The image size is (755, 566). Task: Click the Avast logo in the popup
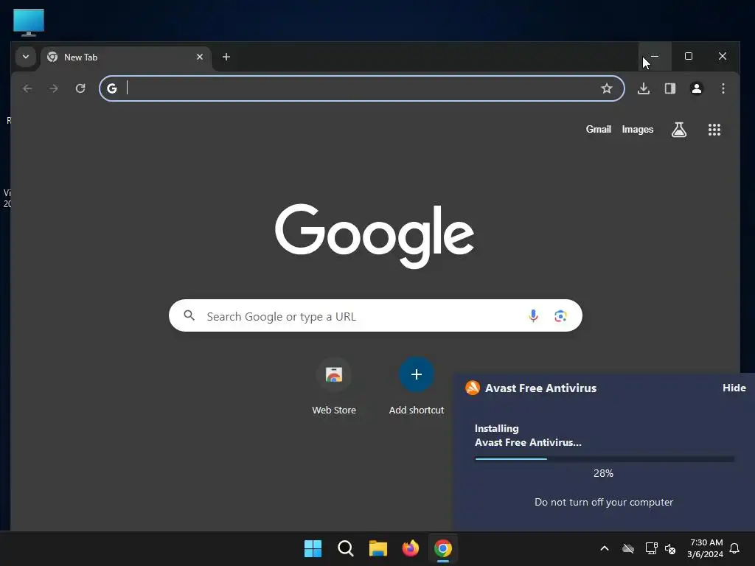coord(473,388)
